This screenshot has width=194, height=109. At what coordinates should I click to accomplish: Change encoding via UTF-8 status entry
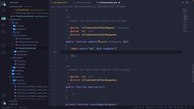coord(159,107)
